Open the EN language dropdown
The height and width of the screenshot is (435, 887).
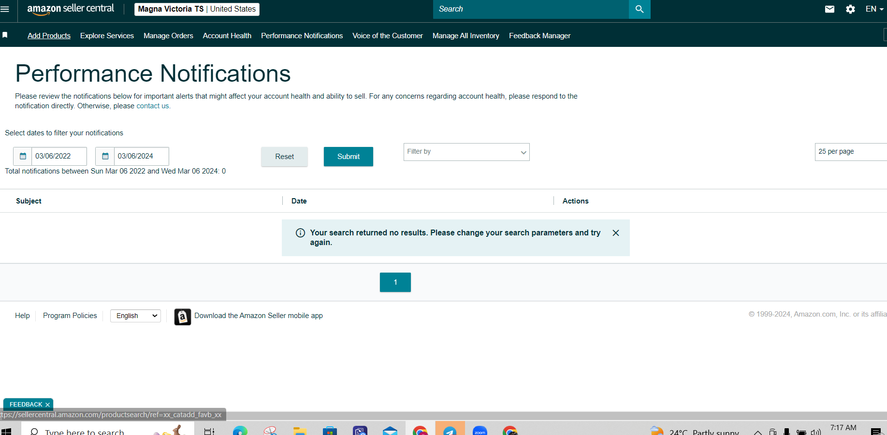pos(874,9)
